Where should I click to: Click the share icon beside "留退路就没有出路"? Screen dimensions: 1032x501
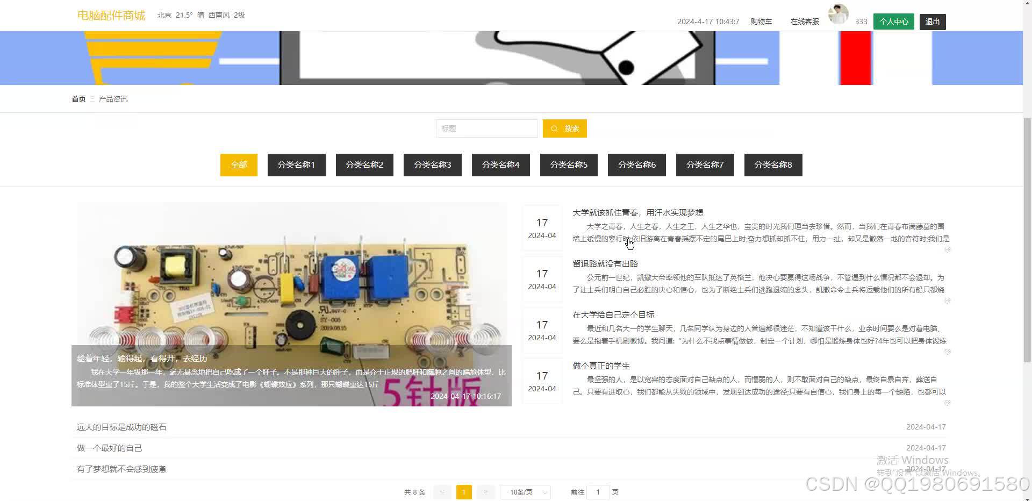tap(948, 300)
